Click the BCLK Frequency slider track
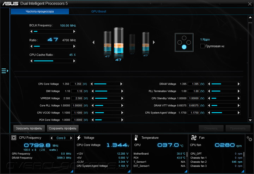Image resolution: width=254 pixels, height=174 pixels. tap(53, 31)
